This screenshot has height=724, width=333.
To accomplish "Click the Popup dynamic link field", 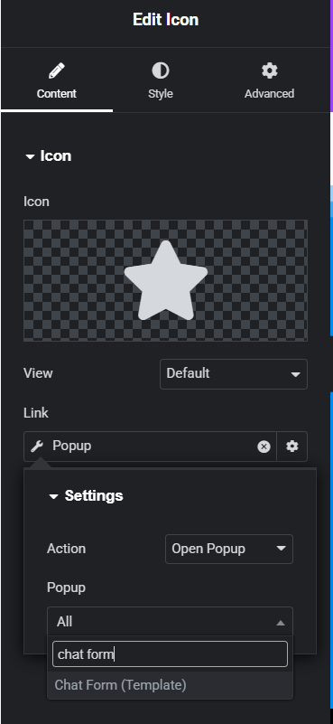I will (x=150, y=446).
